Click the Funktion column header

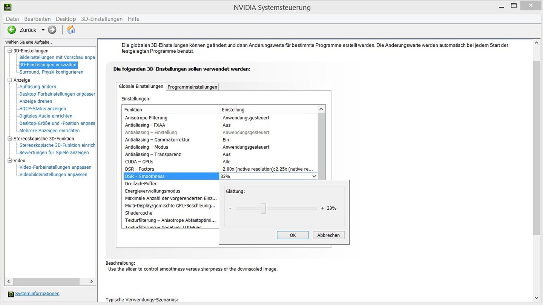[x=171, y=110]
